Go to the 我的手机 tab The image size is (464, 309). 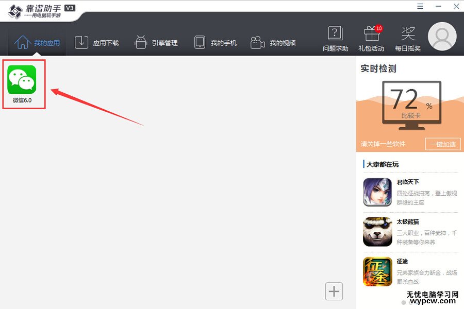[x=215, y=43]
